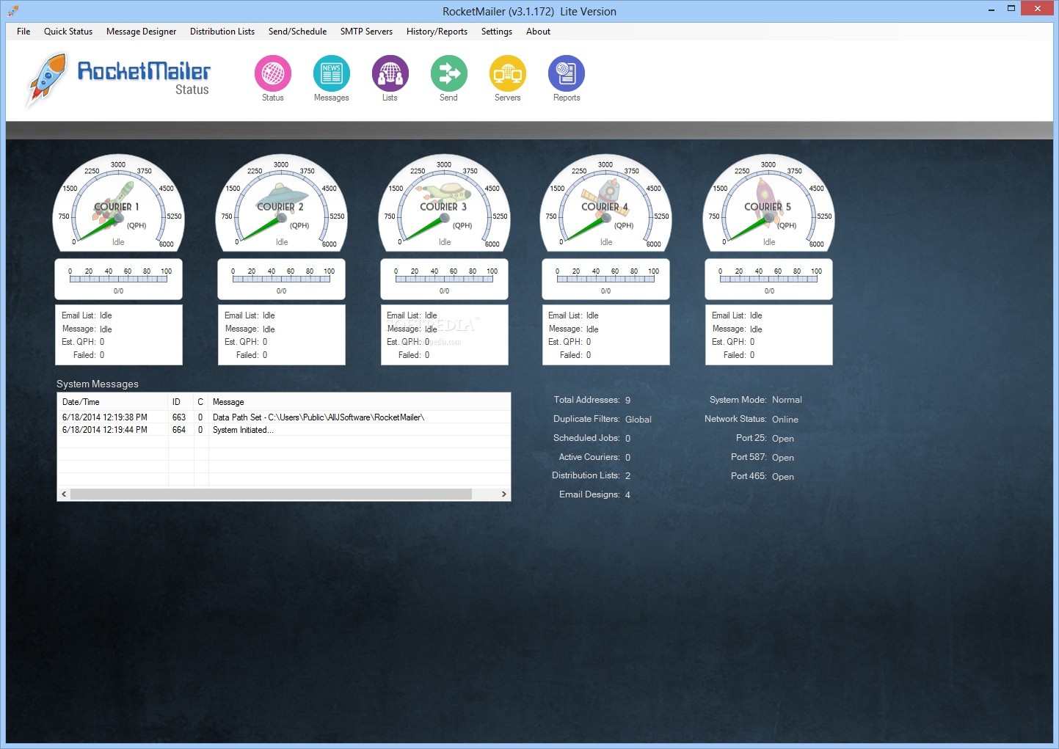Click the System Messages scrollbar thumb
Viewport: 1059px width, 749px height.
pos(271,494)
